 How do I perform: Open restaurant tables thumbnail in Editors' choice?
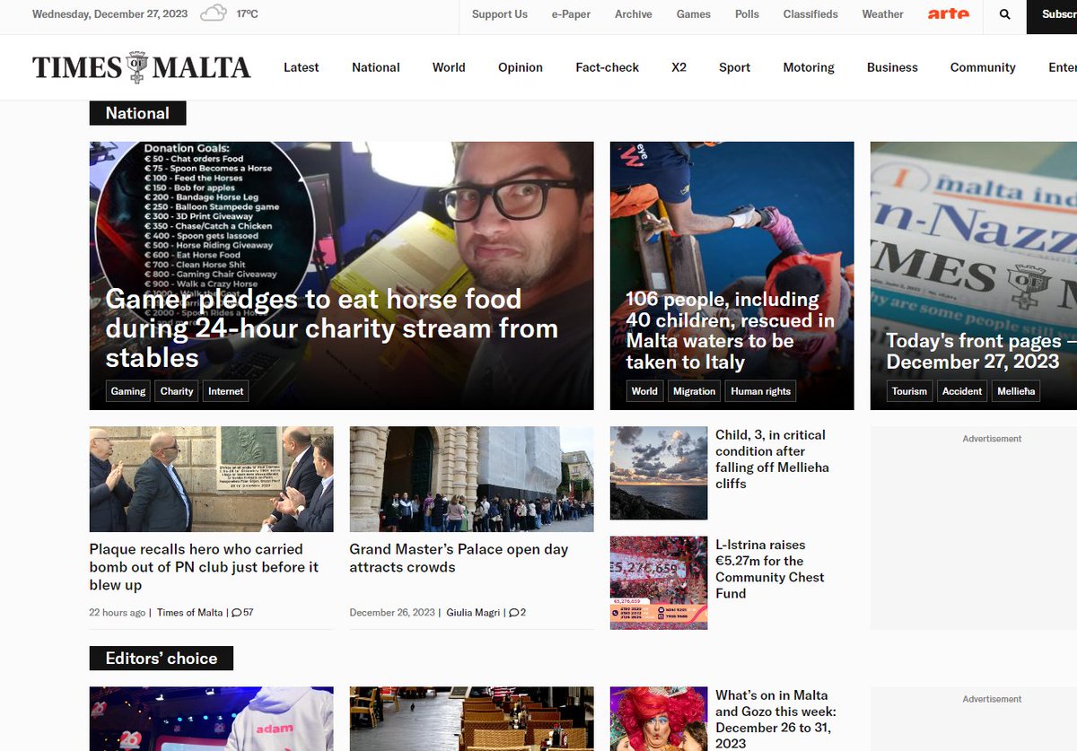point(471,719)
